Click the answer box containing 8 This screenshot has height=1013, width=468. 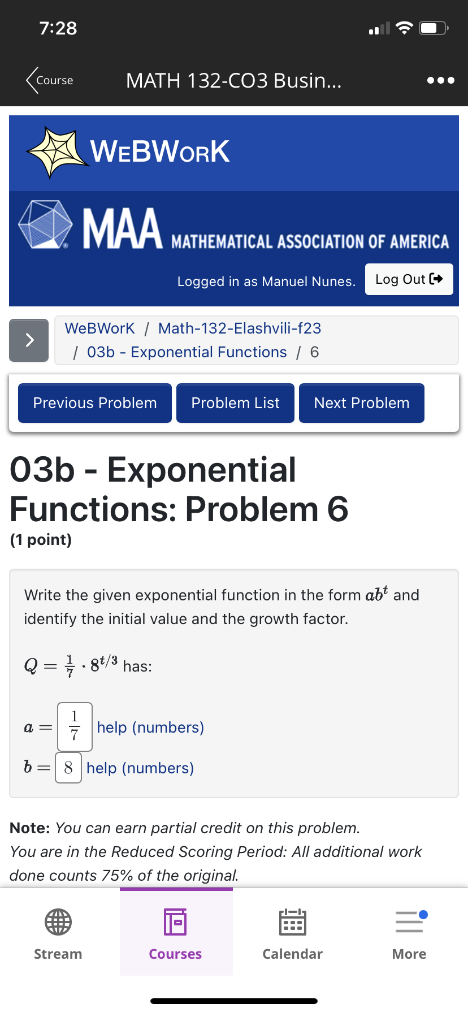tap(68, 768)
